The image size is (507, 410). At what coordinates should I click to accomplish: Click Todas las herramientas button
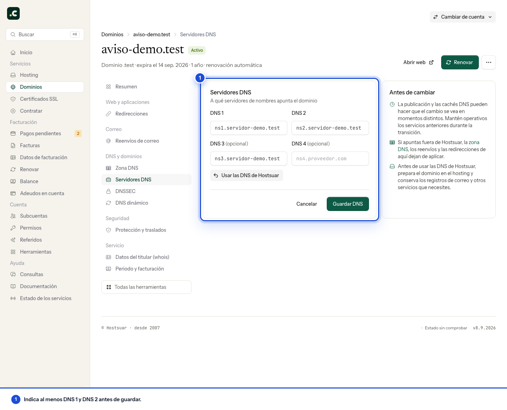[146, 287]
